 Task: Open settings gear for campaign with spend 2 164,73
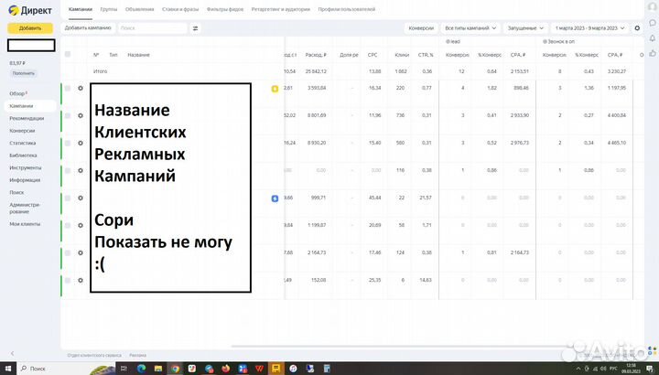81,252
